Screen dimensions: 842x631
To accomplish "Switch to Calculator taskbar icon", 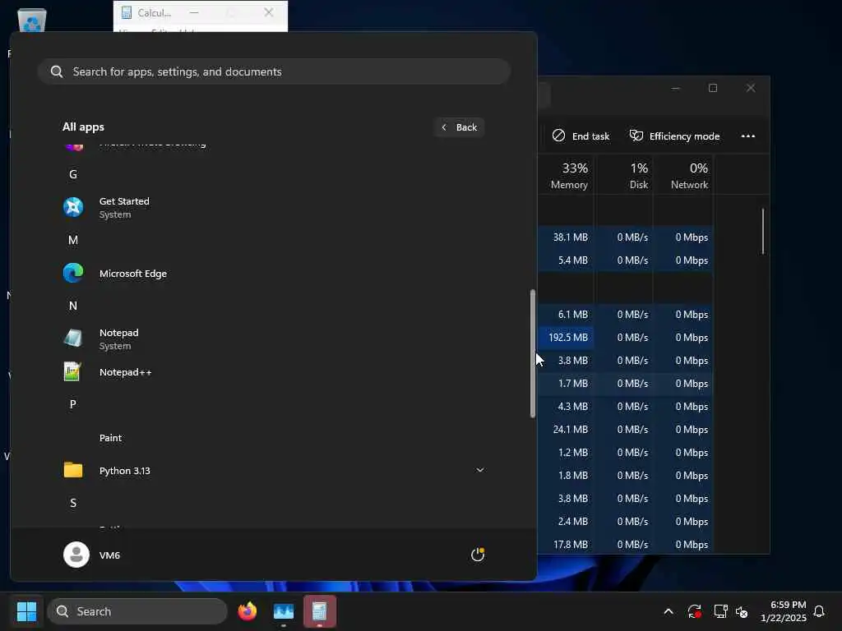I will (320, 611).
